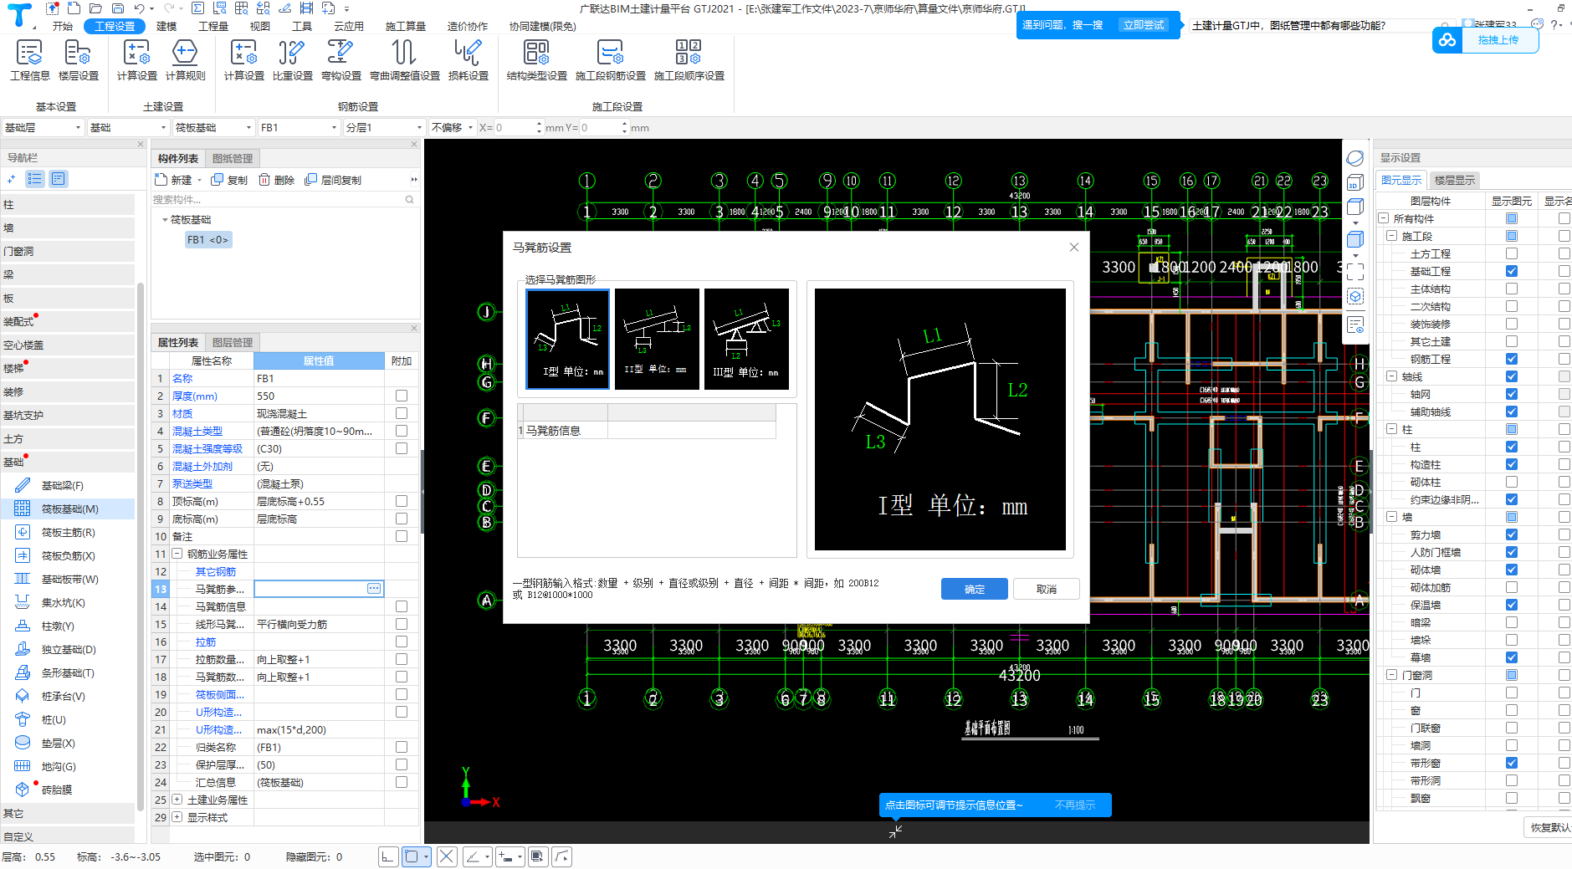The width and height of the screenshot is (1572, 869).
Task: Toggle 土方工程 display checkbox
Action: click(x=1512, y=253)
